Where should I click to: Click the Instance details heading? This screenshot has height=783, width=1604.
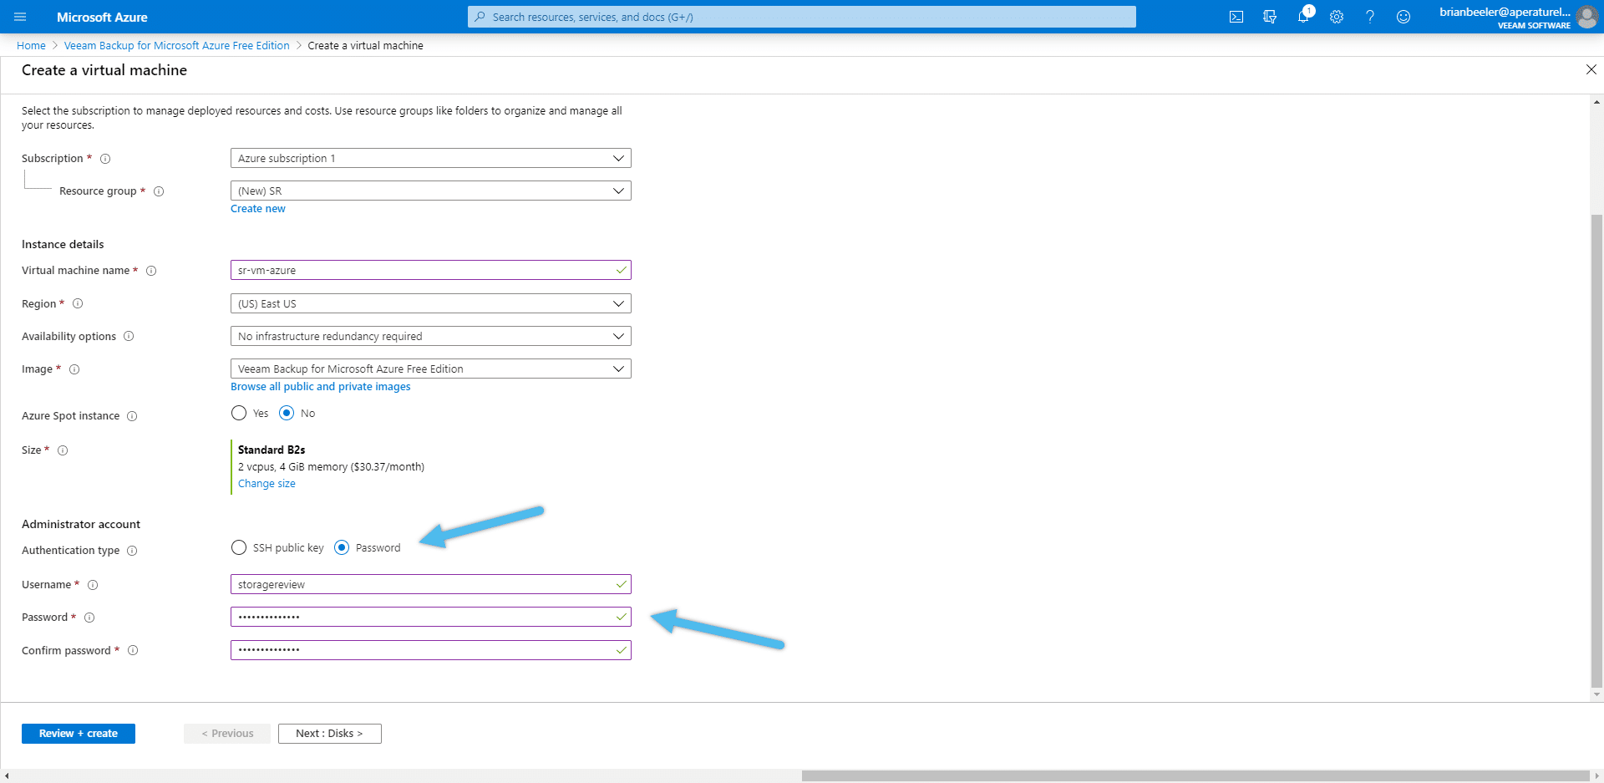click(x=63, y=244)
